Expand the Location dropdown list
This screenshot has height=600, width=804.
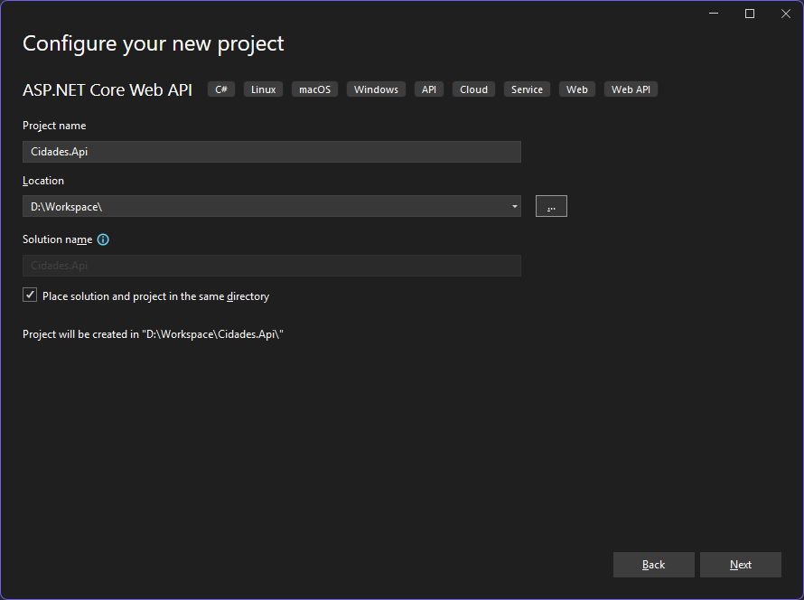tap(514, 206)
